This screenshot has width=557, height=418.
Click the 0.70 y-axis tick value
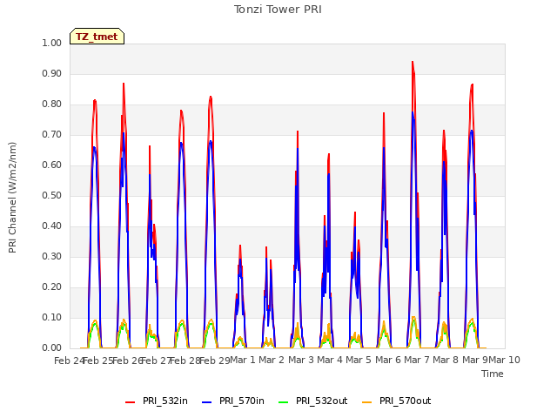tap(52, 135)
